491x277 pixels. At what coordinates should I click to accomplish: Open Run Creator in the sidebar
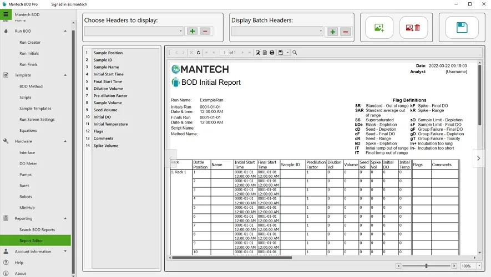[30, 42]
